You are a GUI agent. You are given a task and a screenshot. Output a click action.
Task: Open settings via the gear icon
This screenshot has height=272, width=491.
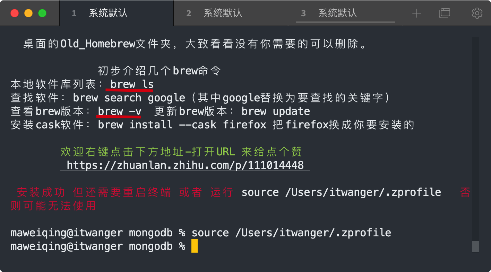click(477, 13)
